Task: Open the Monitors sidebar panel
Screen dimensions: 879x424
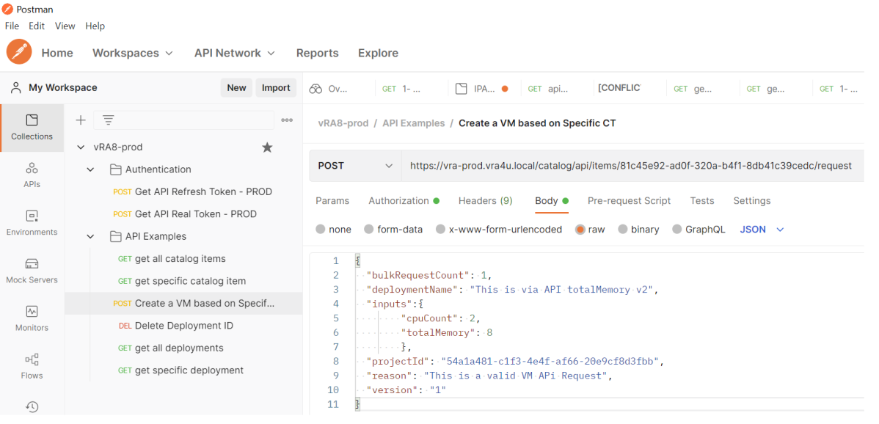Action: click(32, 318)
